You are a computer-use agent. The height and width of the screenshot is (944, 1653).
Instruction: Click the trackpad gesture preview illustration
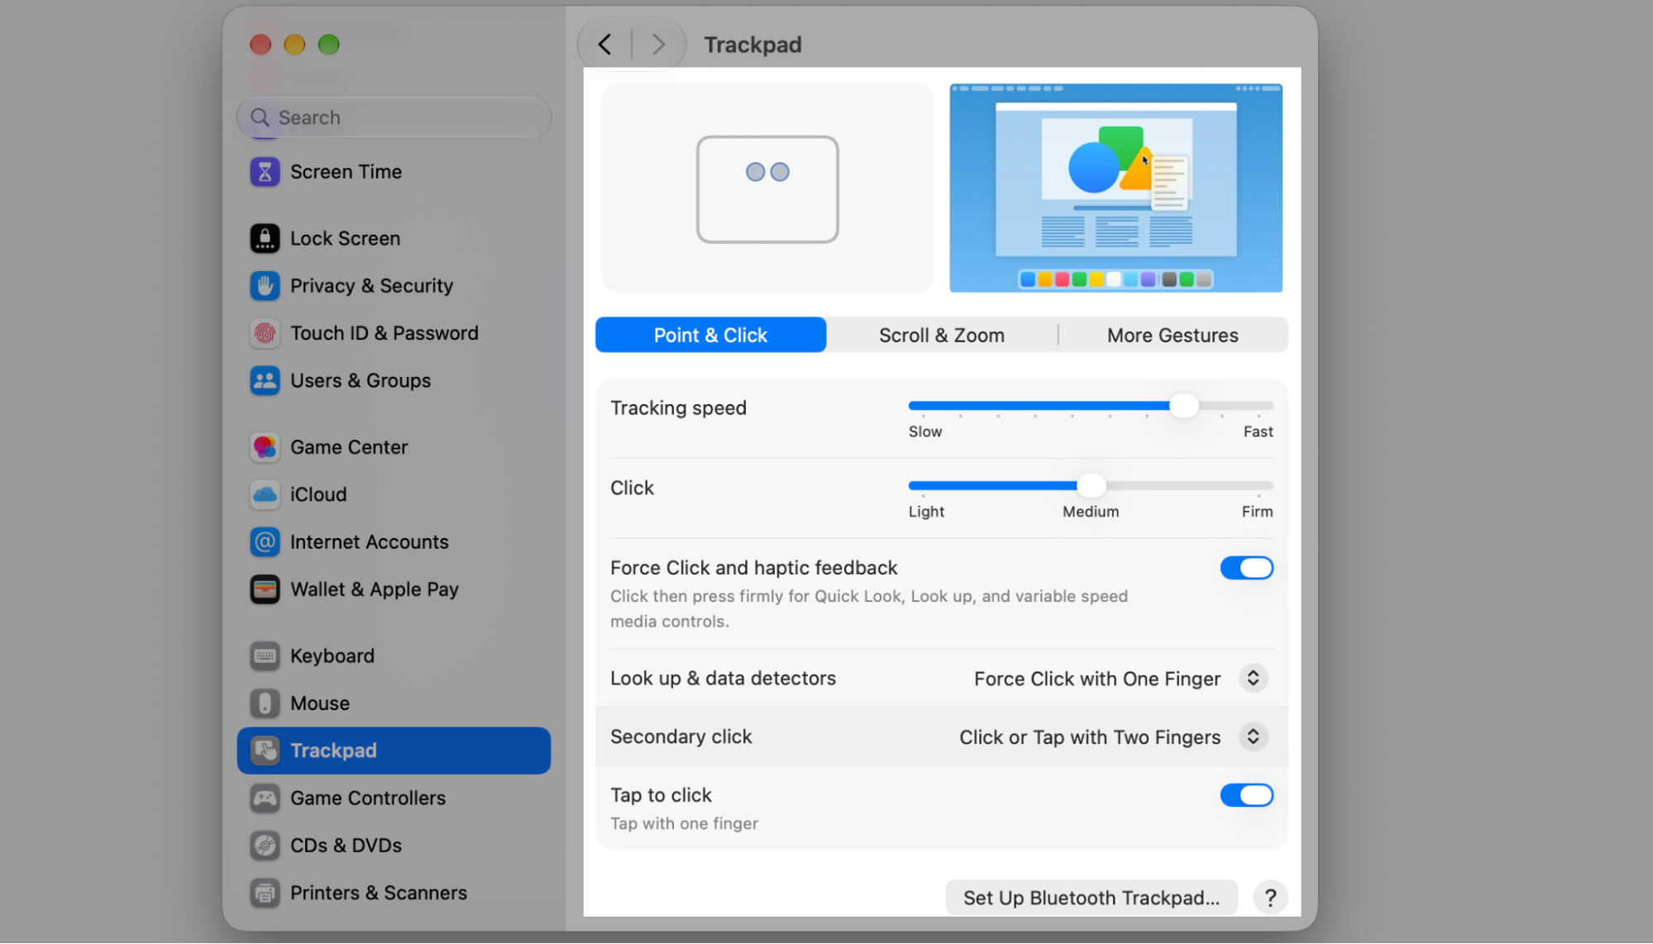[767, 188]
